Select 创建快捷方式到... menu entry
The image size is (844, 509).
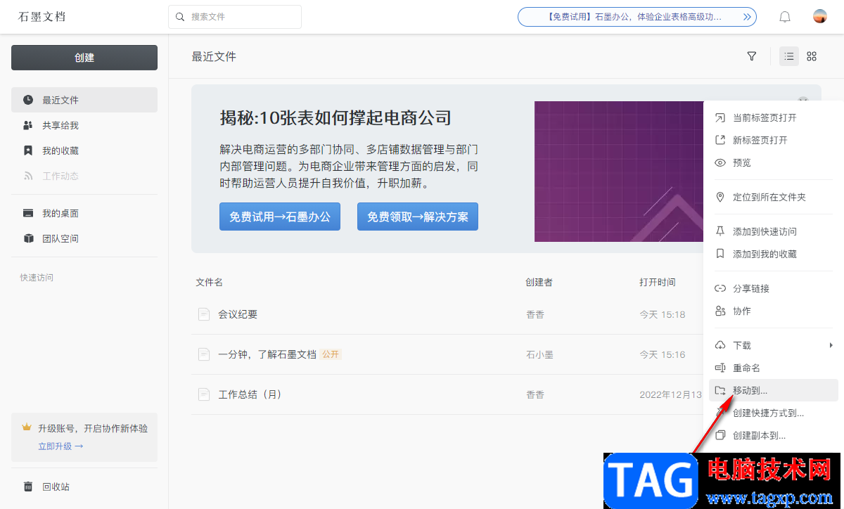[x=774, y=413]
